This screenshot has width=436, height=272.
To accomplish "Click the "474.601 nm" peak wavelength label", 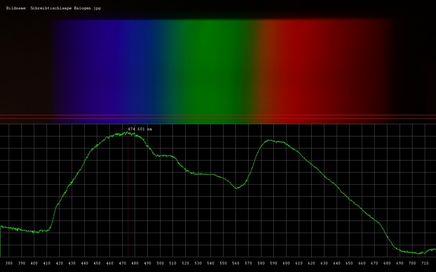I will click(140, 129).
